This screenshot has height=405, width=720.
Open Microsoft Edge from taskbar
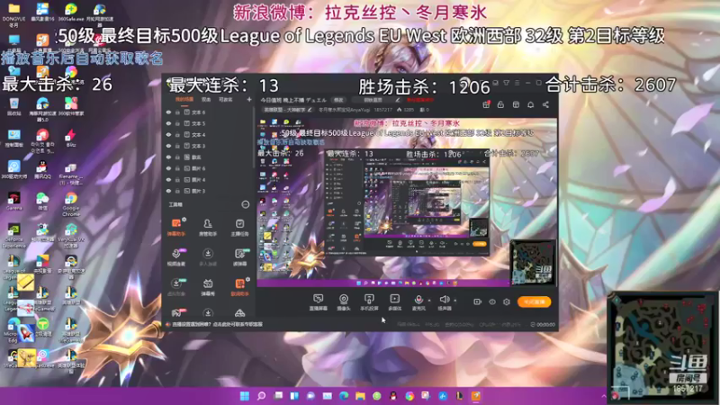click(x=344, y=396)
